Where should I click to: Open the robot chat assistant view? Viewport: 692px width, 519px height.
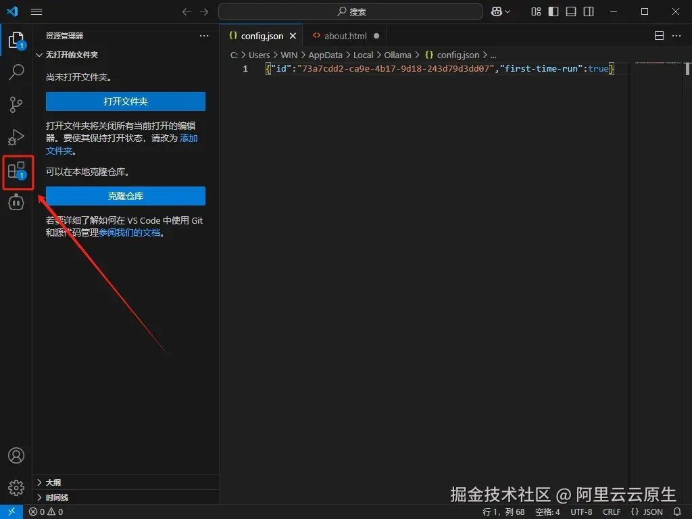(16, 203)
